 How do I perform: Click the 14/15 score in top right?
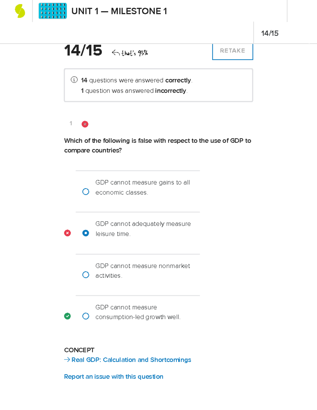tap(270, 33)
